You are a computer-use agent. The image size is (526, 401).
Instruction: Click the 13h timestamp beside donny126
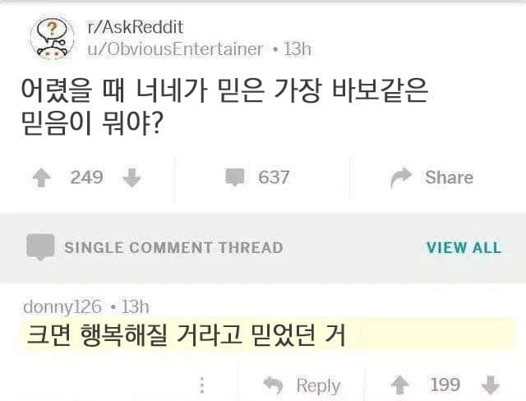point(135,307)
